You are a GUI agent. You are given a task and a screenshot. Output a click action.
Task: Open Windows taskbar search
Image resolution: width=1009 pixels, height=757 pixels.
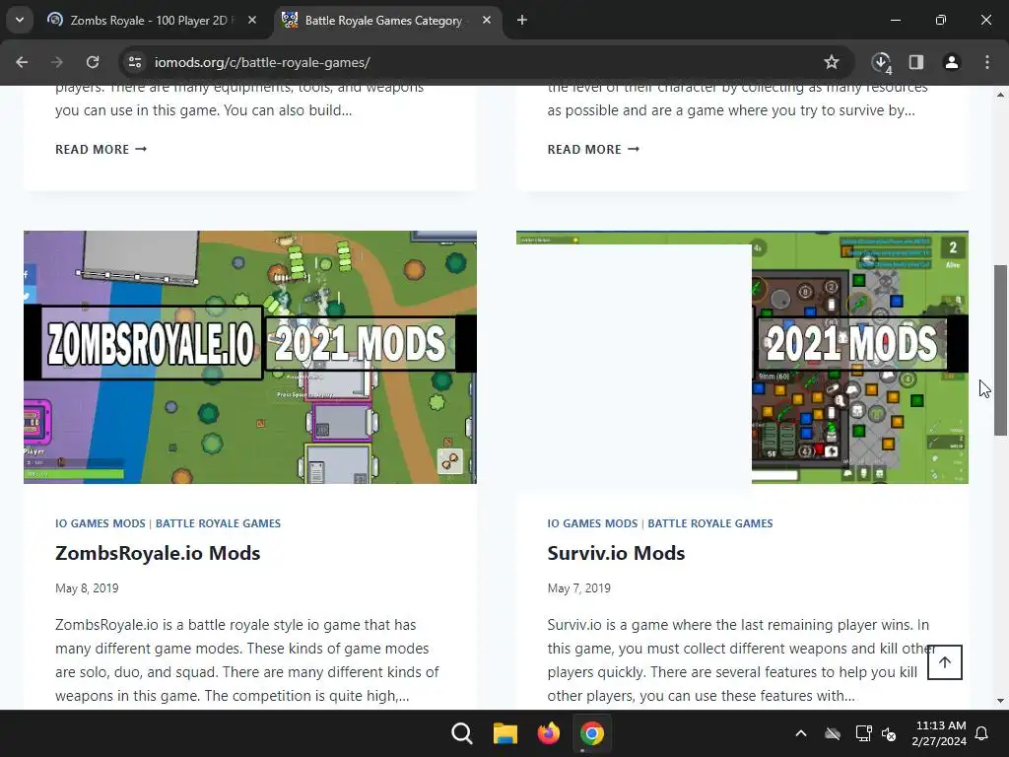[x=462, y=733]
